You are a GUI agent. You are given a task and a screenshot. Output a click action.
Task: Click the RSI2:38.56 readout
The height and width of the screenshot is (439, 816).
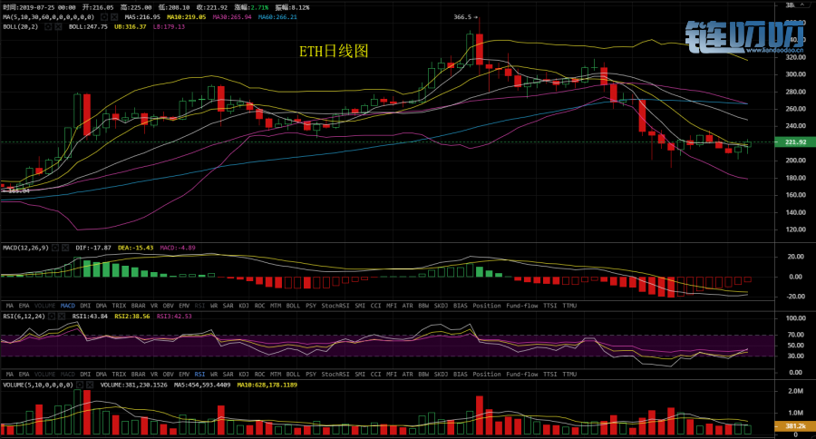(x=132, y=317)
